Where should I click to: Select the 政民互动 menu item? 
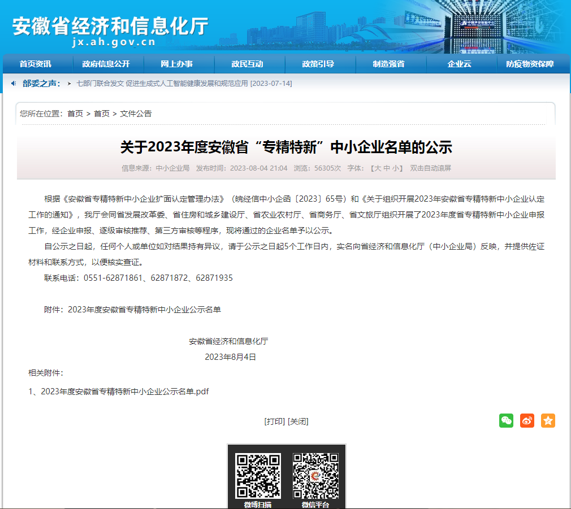[247, 64]
